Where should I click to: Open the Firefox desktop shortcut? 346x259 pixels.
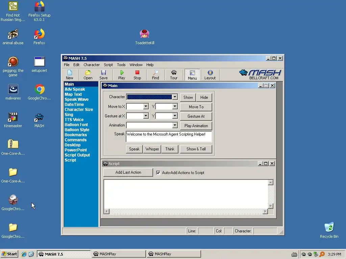pyautogui.click(x=39, y=37)
